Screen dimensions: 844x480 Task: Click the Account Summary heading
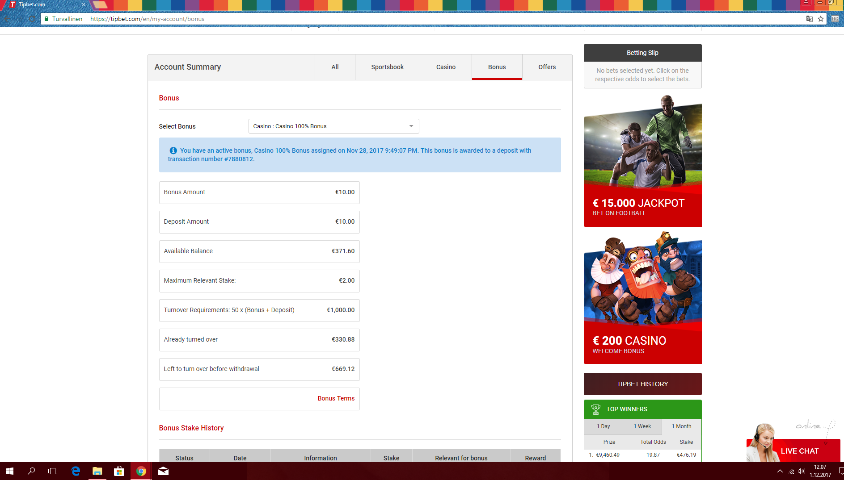(188, 67)
